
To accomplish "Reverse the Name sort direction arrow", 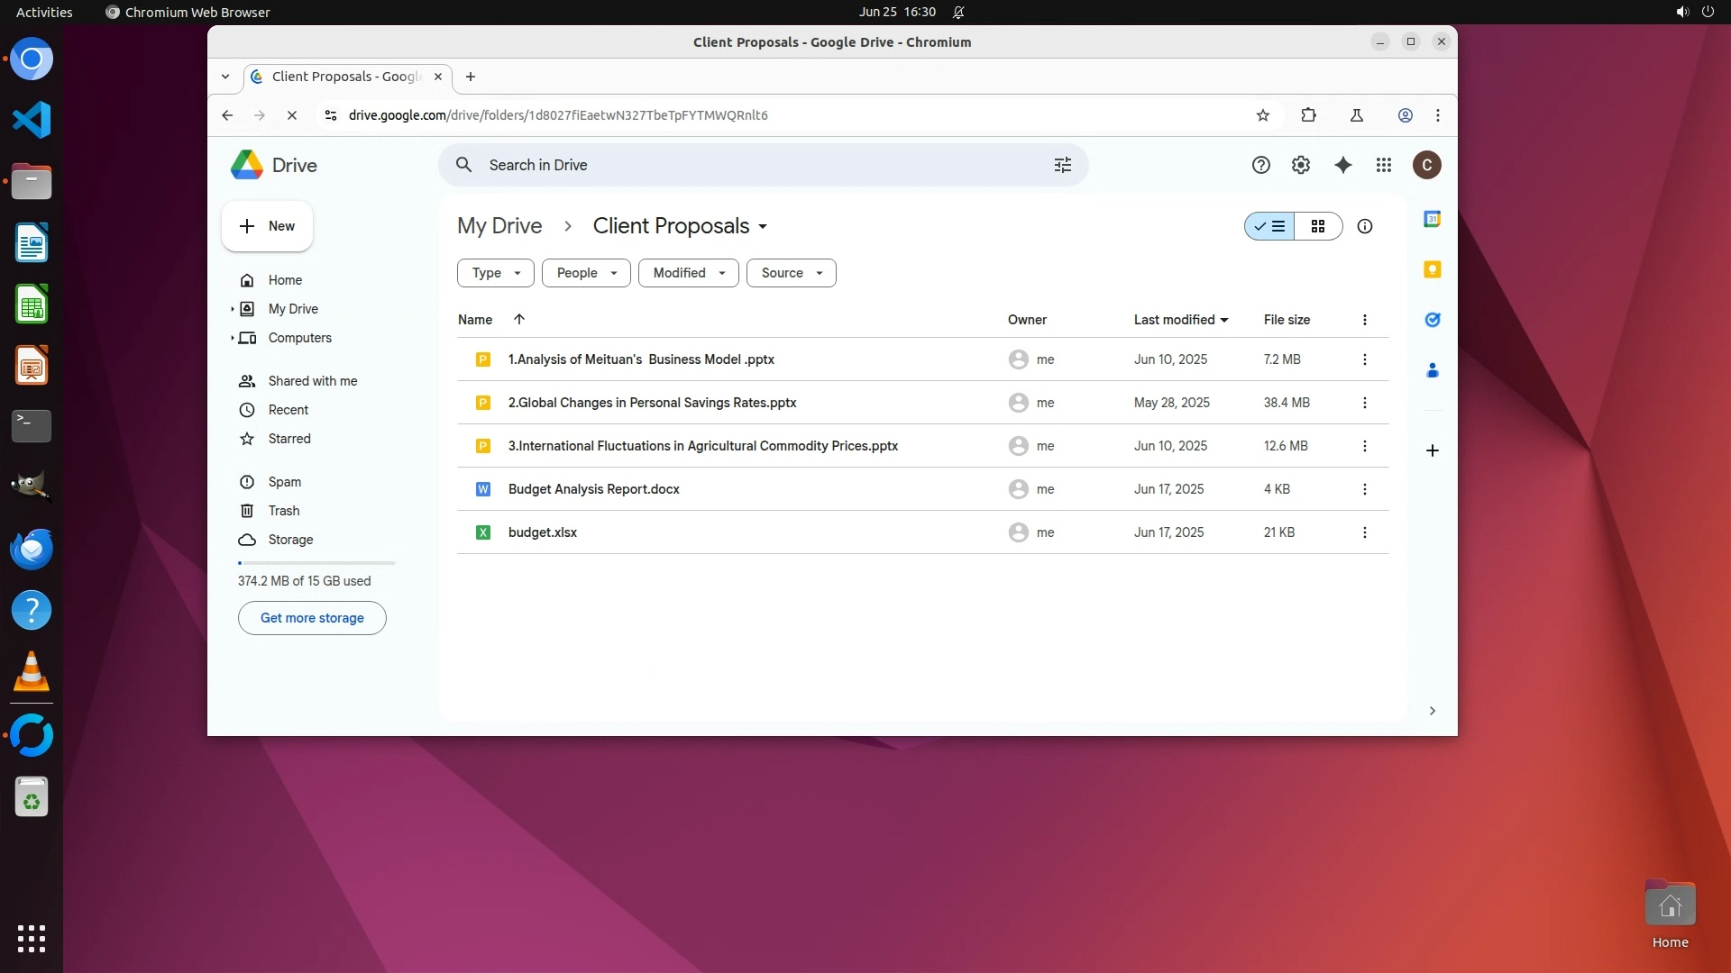I will (519, 319).
